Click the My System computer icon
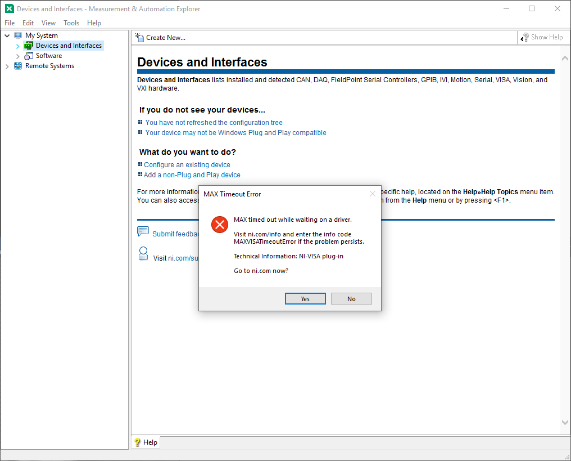The width and height of the screenshot is (571, 461). tap(18, 35)
